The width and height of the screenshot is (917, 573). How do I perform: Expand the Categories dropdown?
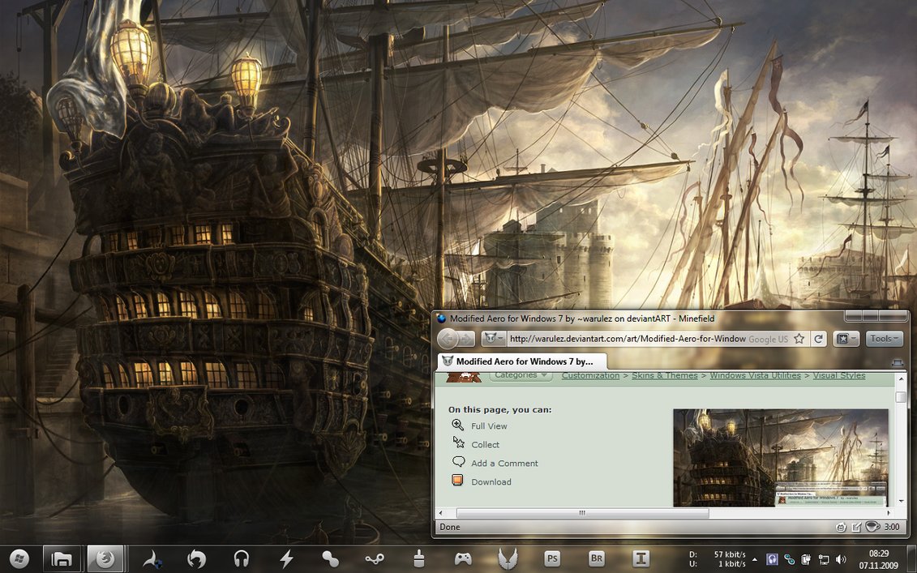[x=521, y=375]
